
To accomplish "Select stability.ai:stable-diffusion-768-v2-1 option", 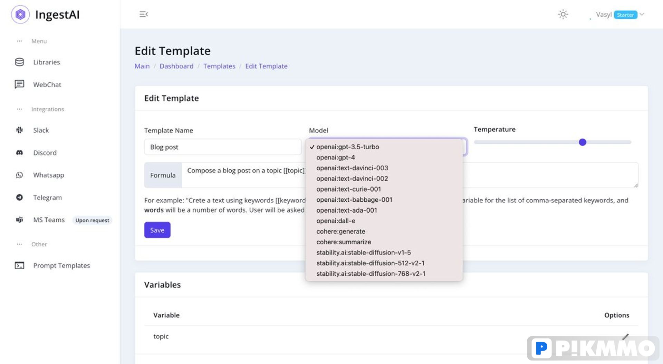I will coord(384,274).
